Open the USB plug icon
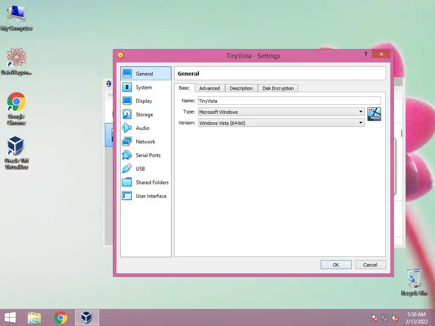The height and width of the screenshot is (326, 435). pyautogui.click(x=127, y=169)
